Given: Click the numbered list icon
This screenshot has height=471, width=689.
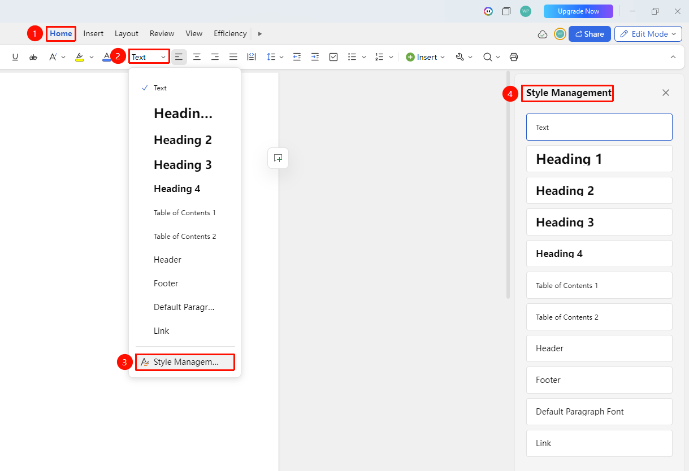Looking at the screenshot, I should pyautogui.click(x=379, y=57).
